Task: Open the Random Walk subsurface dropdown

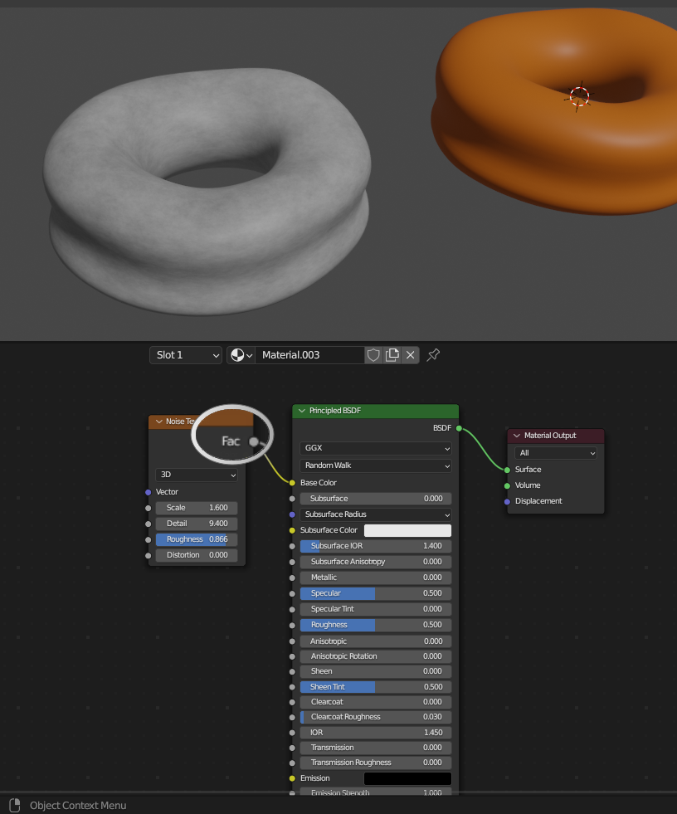Action: 375,465
